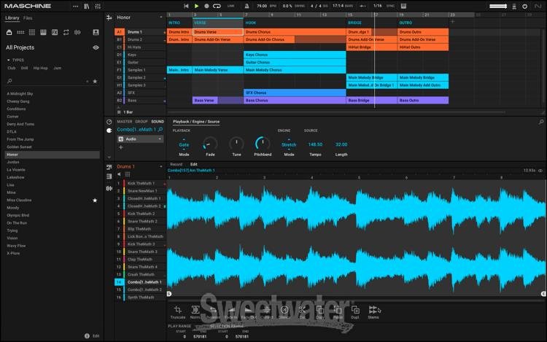The image size is (547, 342).
Task: Toggle the LINK button in the header
Action: (231, 6)
